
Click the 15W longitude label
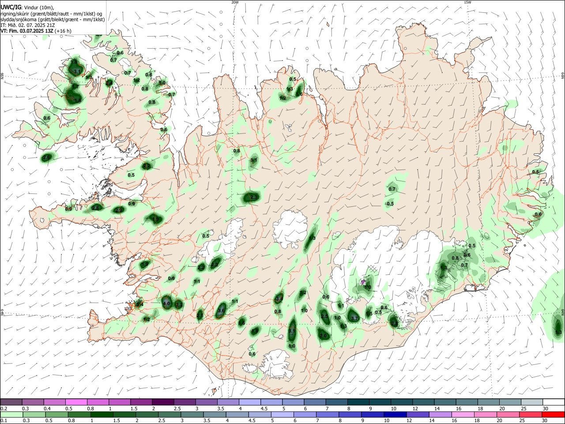click(x=467, y=2)
